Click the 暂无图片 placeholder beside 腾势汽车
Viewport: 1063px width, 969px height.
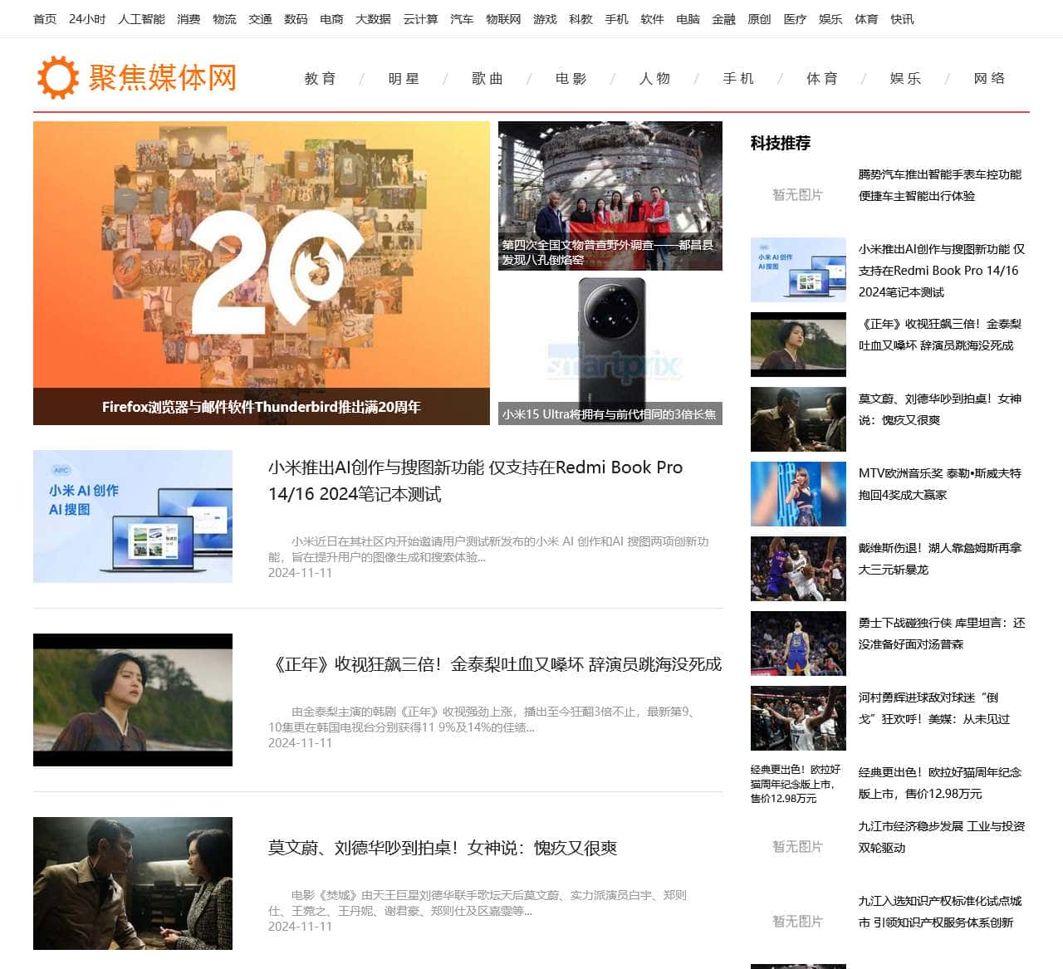798,195
